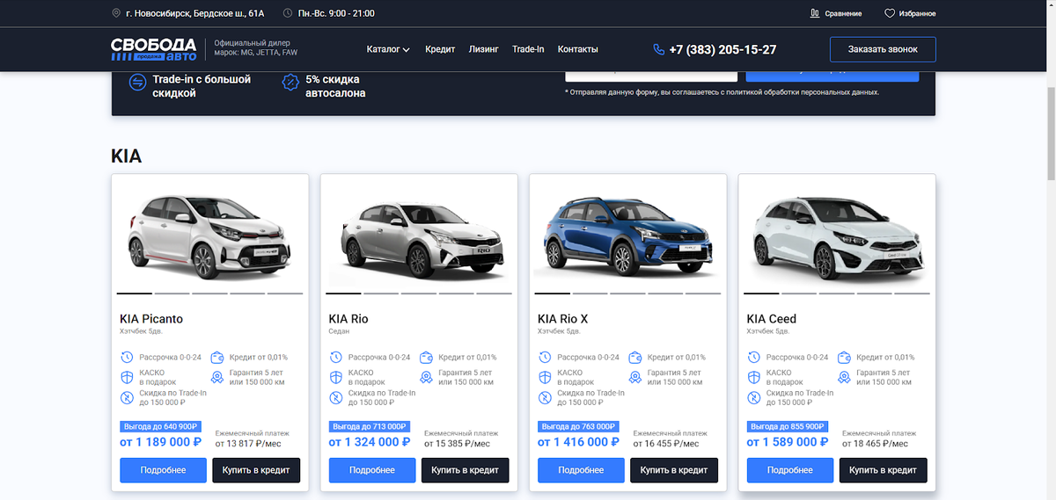Click the partially visible form input field
Screen dimensions: 1056x500
(x=650, y=76)
